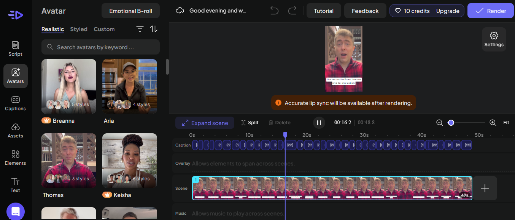This screenshot has height=220, width=515.
Task: Click the redo arrow icon
Action: 292,11
